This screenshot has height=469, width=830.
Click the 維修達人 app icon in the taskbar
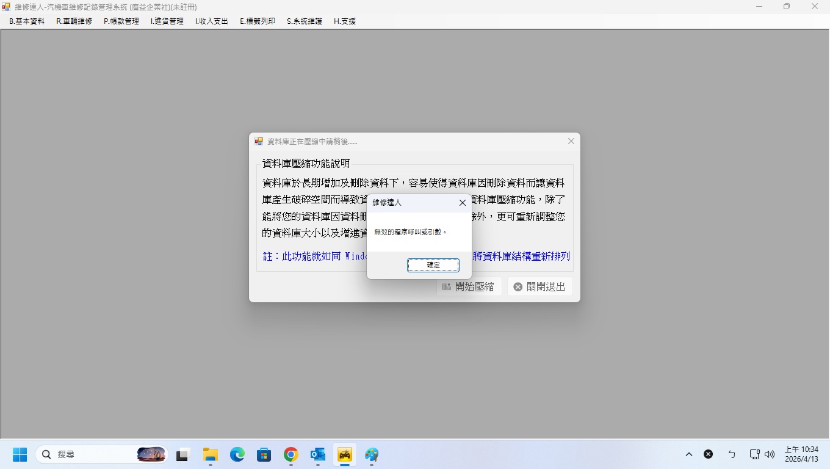point(345,455)
